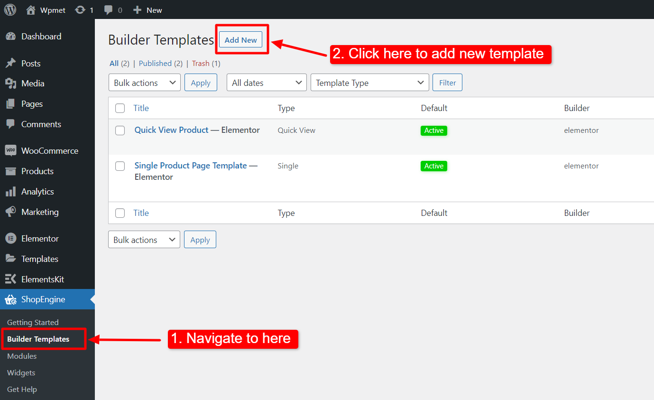
Task: Click the WooCommerce sidebar icon
Action: [x=10, y=150]
